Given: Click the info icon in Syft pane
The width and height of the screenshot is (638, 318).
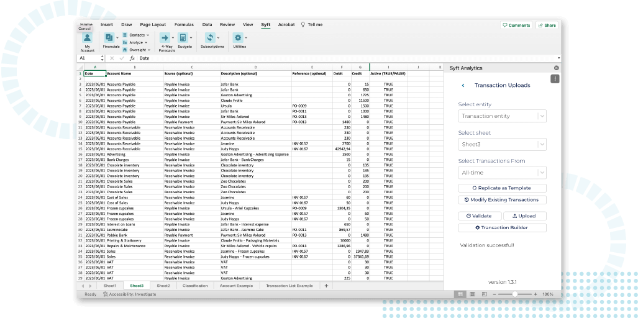Looking at the screenshot, I should tap(555, 79).
